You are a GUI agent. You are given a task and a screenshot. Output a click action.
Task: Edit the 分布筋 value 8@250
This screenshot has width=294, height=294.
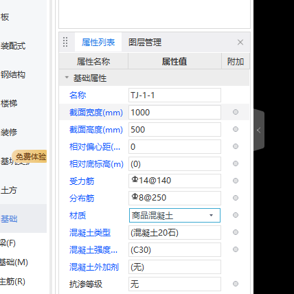coord(174,198)
